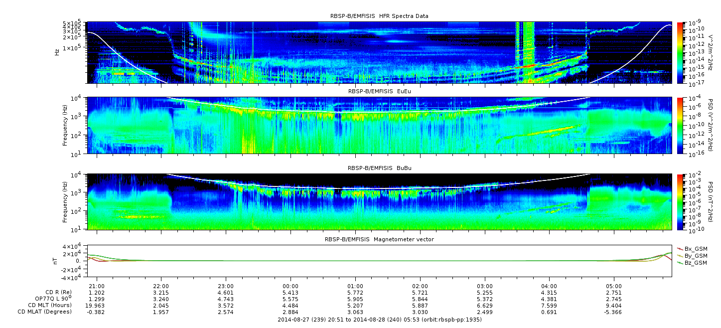This screenshot has height=328, width=721.
Task: Click the RBSP-B/EMFISIS BuBu panel title
Action: click(x=379, y=168)
